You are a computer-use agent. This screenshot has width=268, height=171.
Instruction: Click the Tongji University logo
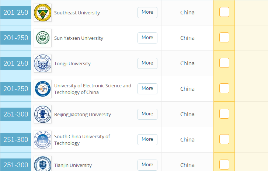(x=42, y=63)
